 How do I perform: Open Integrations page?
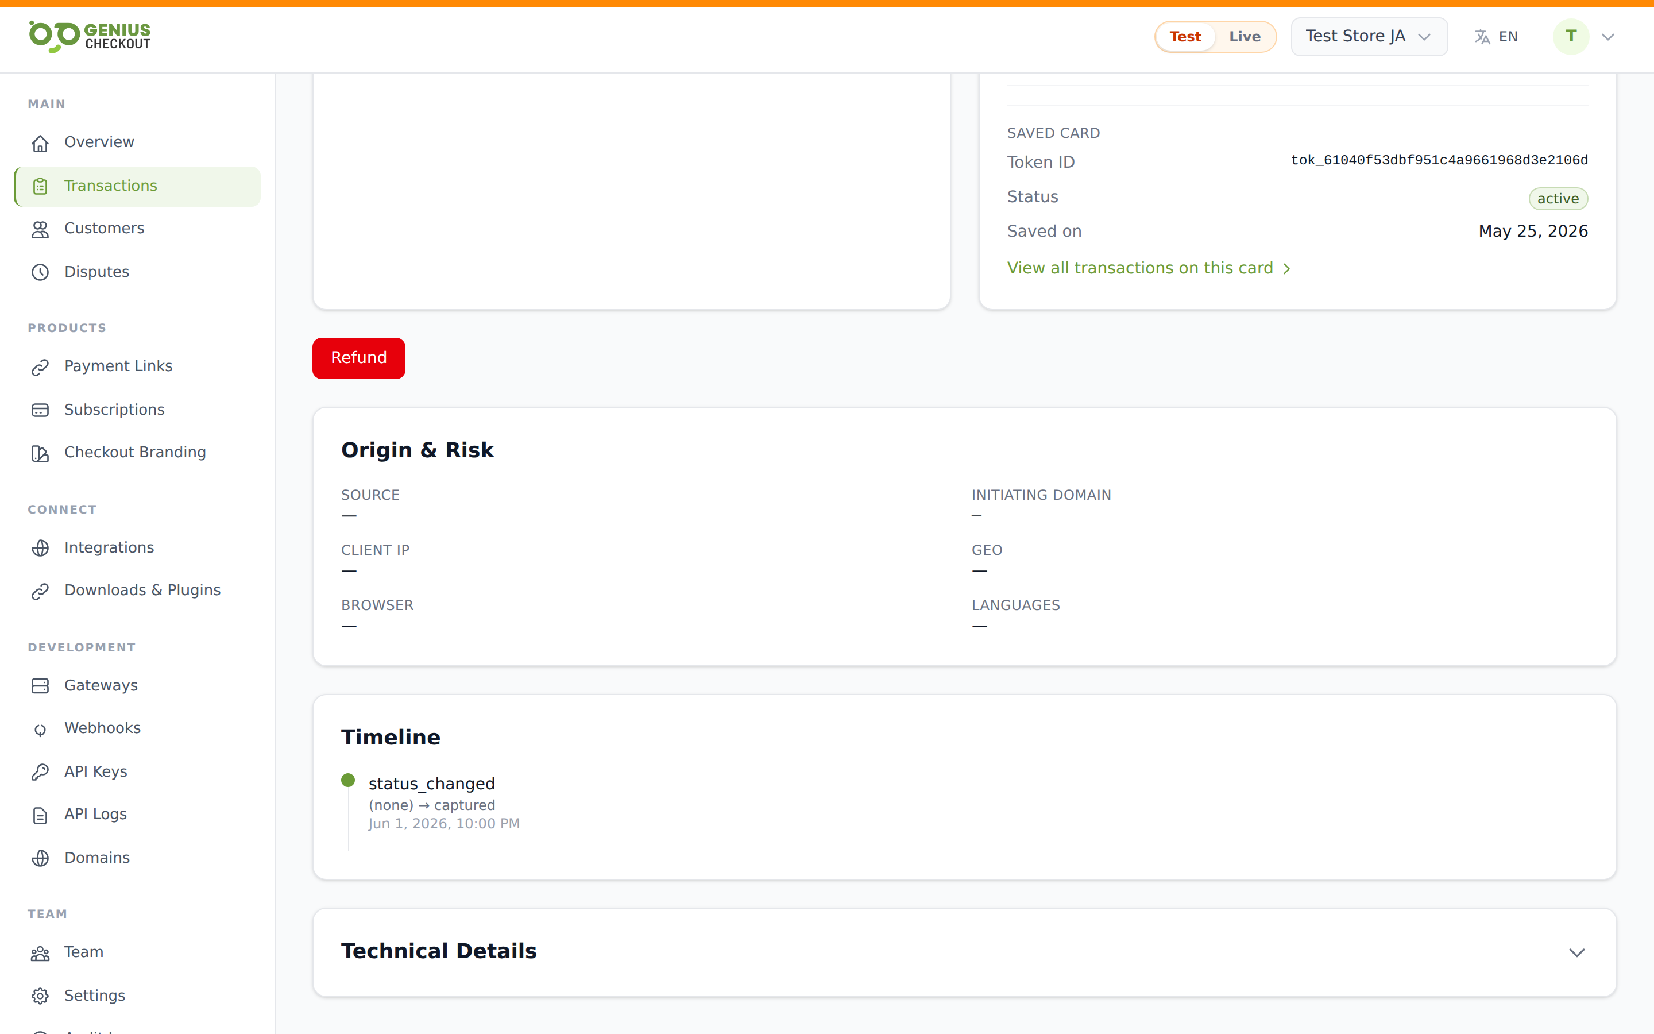tap(137, 548)
